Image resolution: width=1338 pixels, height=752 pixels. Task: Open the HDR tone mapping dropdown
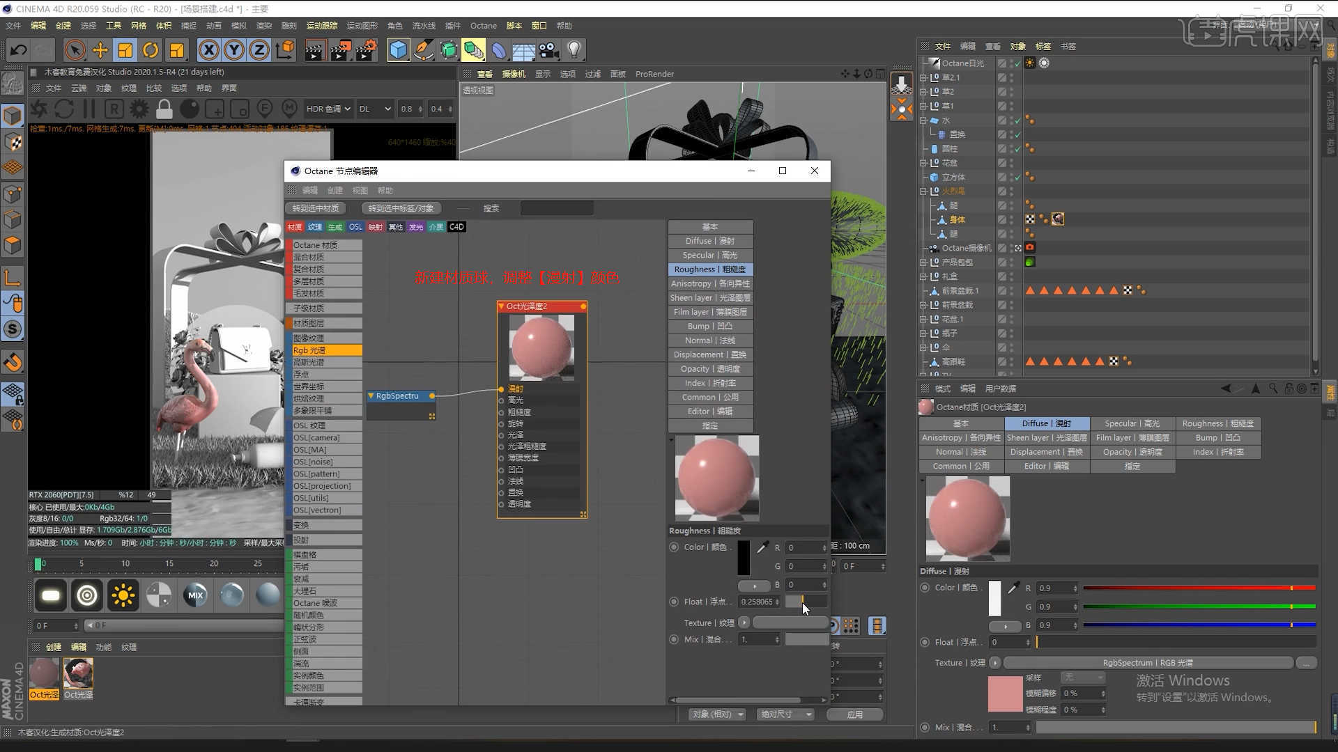[x=328, y=109]
